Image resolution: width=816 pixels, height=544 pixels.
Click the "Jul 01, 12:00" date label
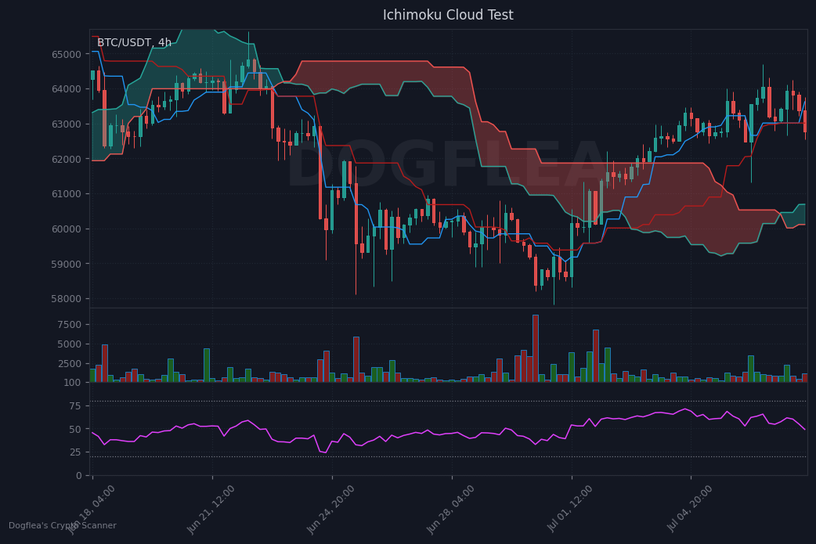click(x=570, y=509)
